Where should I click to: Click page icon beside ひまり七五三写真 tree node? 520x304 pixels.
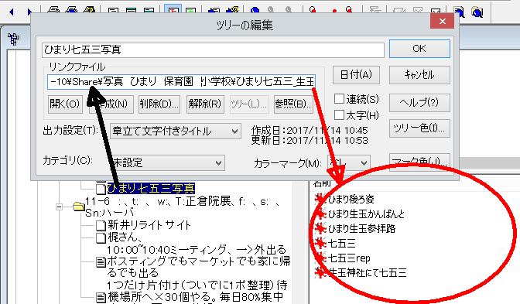tap(101, 189)
